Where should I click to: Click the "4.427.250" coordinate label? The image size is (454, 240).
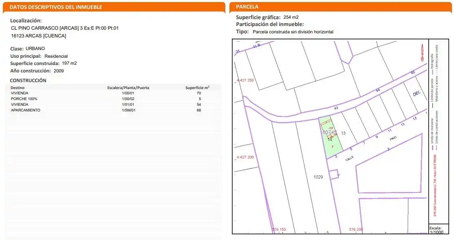[245, 80]
